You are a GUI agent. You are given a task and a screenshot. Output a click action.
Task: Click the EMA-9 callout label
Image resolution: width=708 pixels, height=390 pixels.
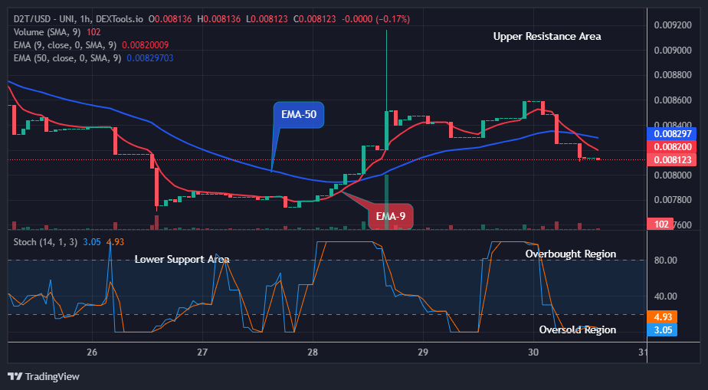point(391,216)
